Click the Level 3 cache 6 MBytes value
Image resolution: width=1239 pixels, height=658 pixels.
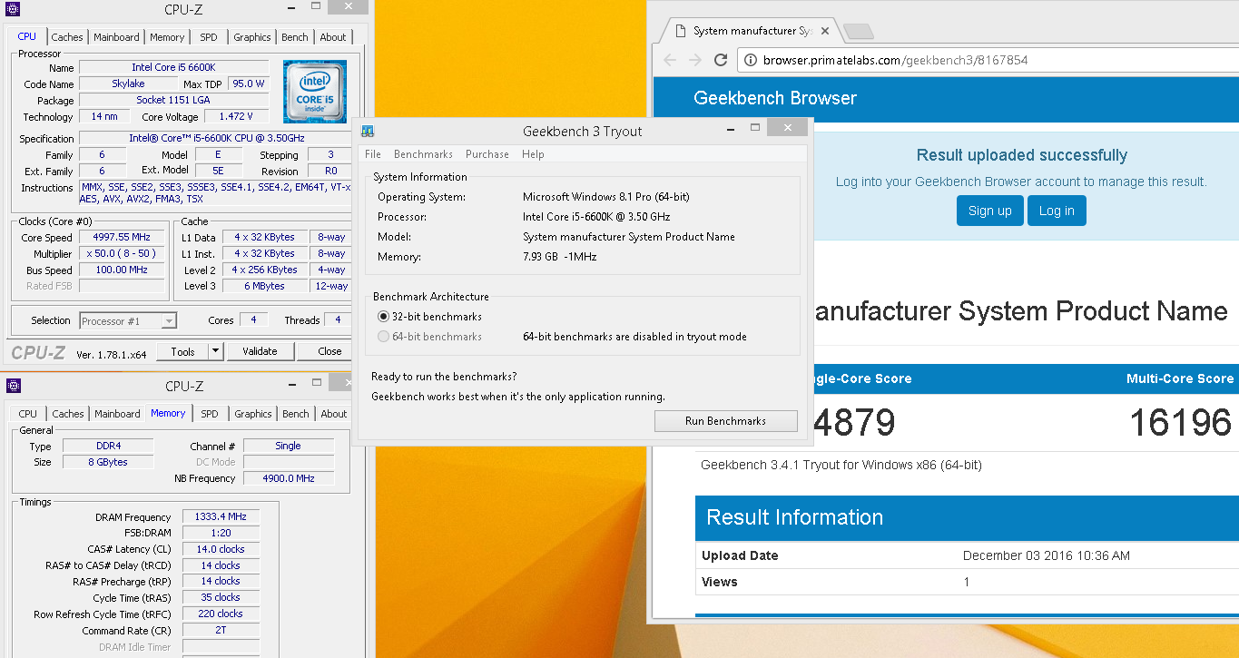pos(264,286)
